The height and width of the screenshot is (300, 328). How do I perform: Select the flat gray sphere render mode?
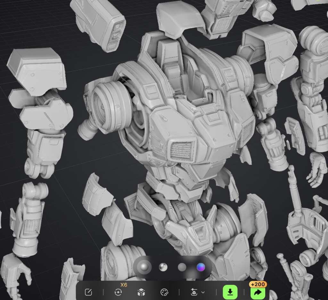tap(182, 267)
